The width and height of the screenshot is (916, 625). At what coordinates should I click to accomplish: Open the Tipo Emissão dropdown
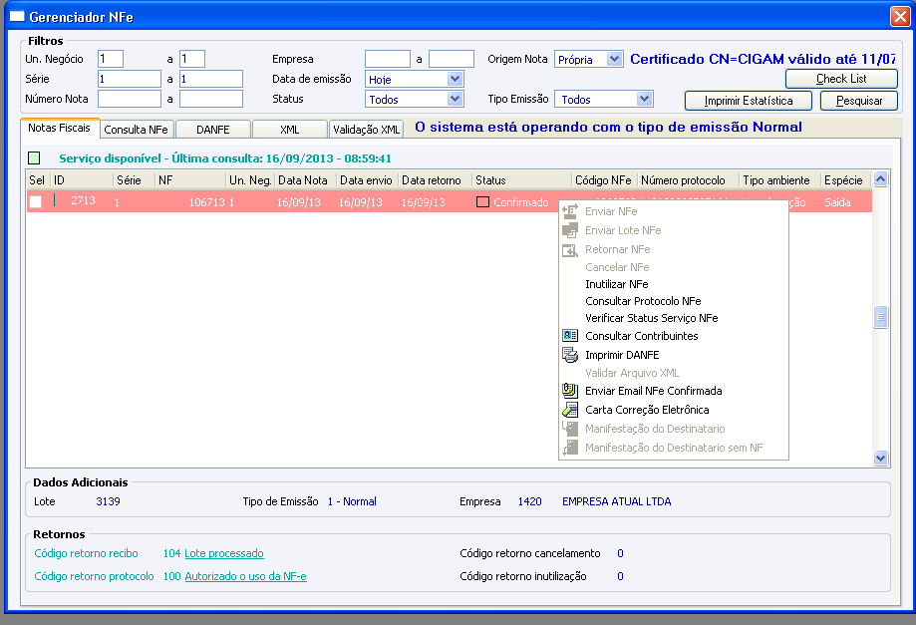point(644,99)
